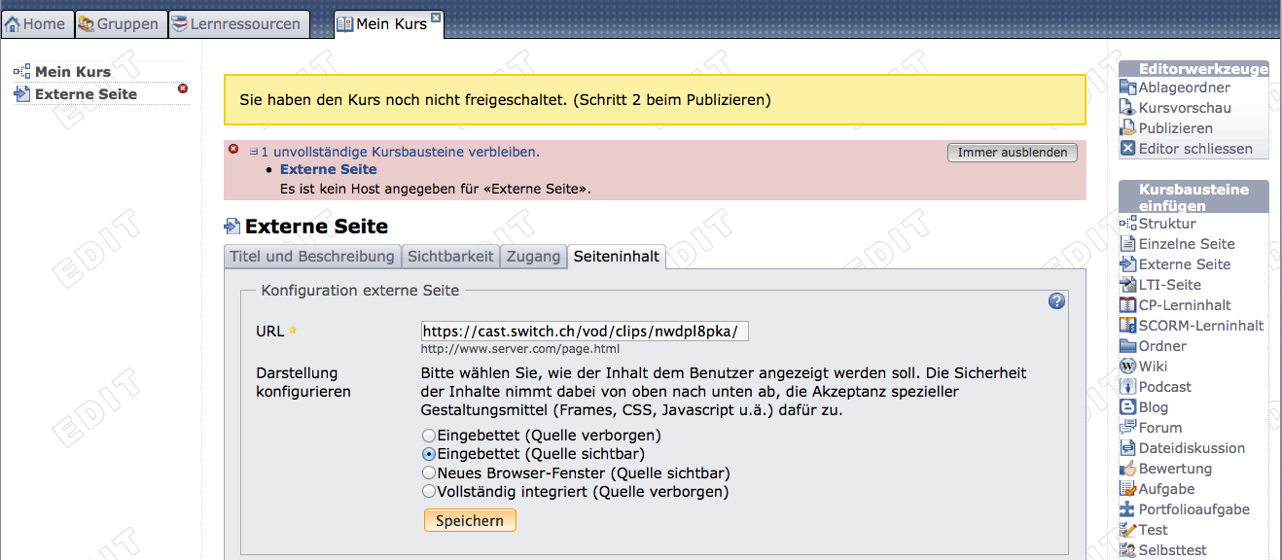1282x560 pixels.
Task: Click the Speichern button
Action: (x=470, y=521)
